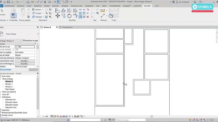218x122 pixels.
Task: Open the Architecture ribbon tab
Action: coord(10,6)
